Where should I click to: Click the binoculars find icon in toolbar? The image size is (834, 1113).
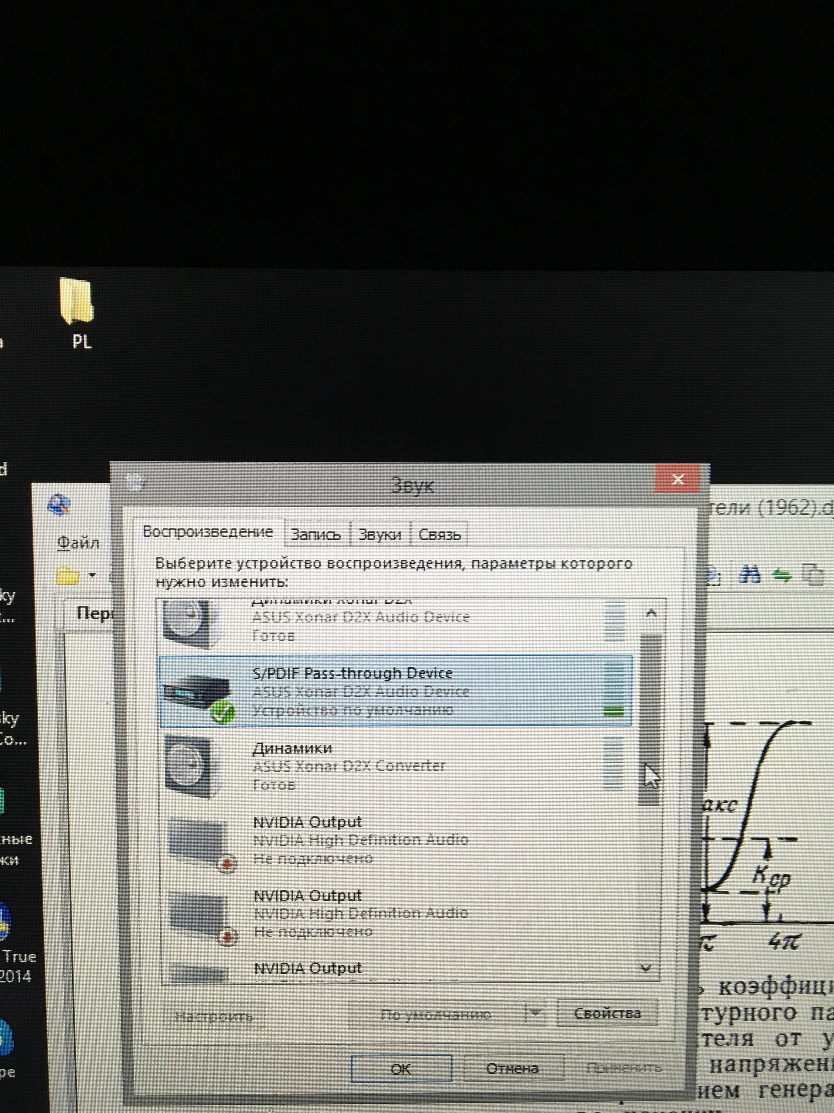click(x=749, y=574)
